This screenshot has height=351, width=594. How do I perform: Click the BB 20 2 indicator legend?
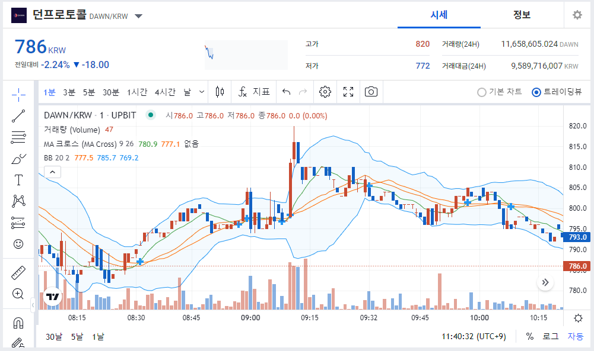click(x=56, y=158)
